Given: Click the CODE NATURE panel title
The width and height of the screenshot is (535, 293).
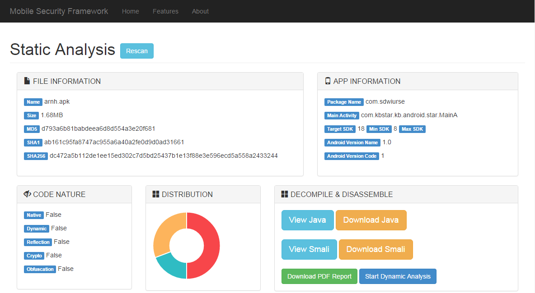Looking at the screenshot, I should click(59, 194).
